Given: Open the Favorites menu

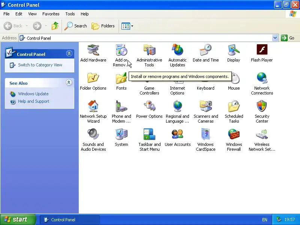Looking at the screenshot, I should [x=51, y=14].
